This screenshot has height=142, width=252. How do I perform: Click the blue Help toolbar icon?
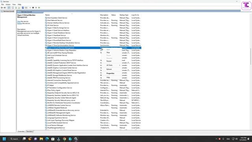click(x=23, y=8)
